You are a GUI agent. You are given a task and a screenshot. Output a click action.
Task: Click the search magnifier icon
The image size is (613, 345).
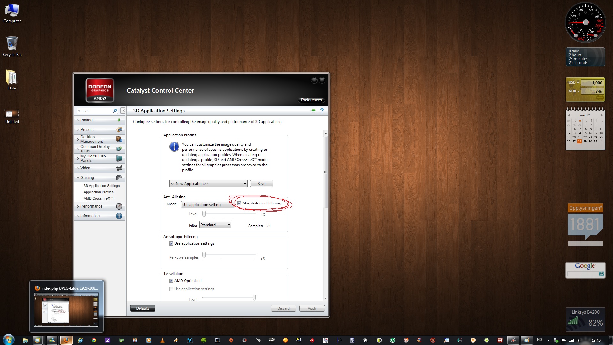[115, 111]
